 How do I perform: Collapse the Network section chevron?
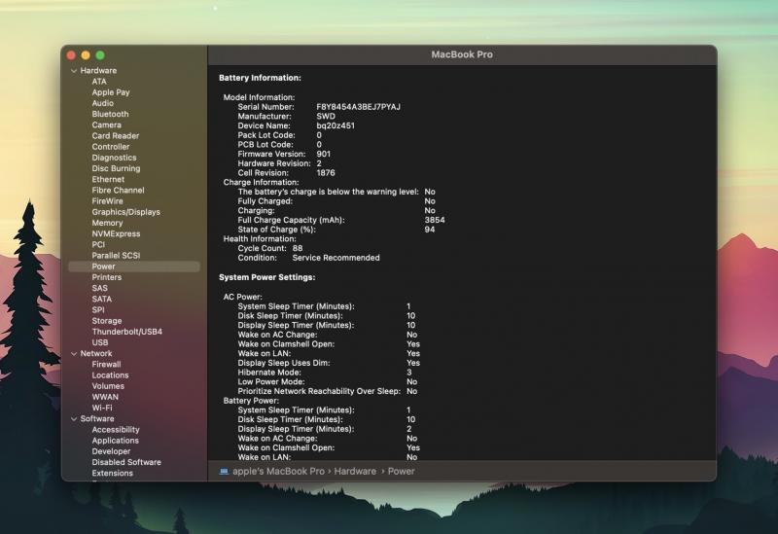(74, 354)
